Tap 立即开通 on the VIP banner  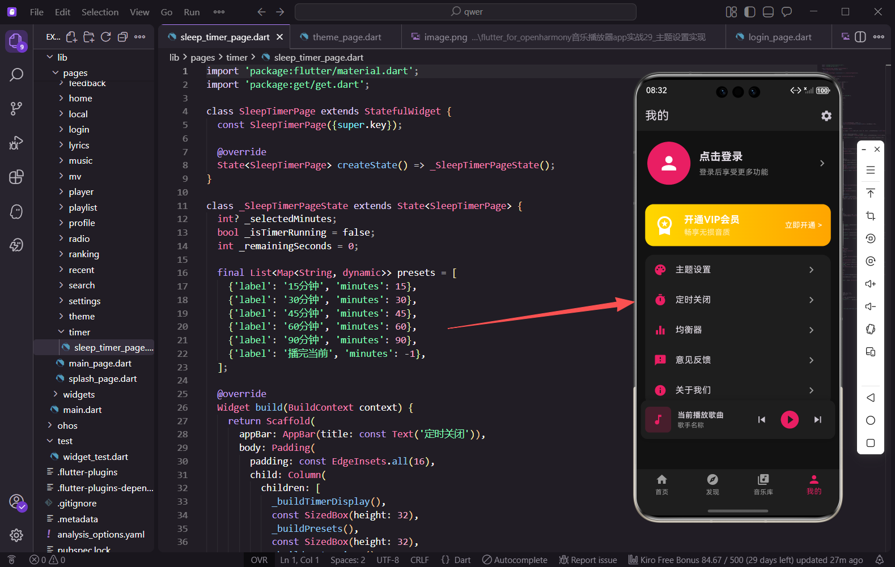[803, 225]
